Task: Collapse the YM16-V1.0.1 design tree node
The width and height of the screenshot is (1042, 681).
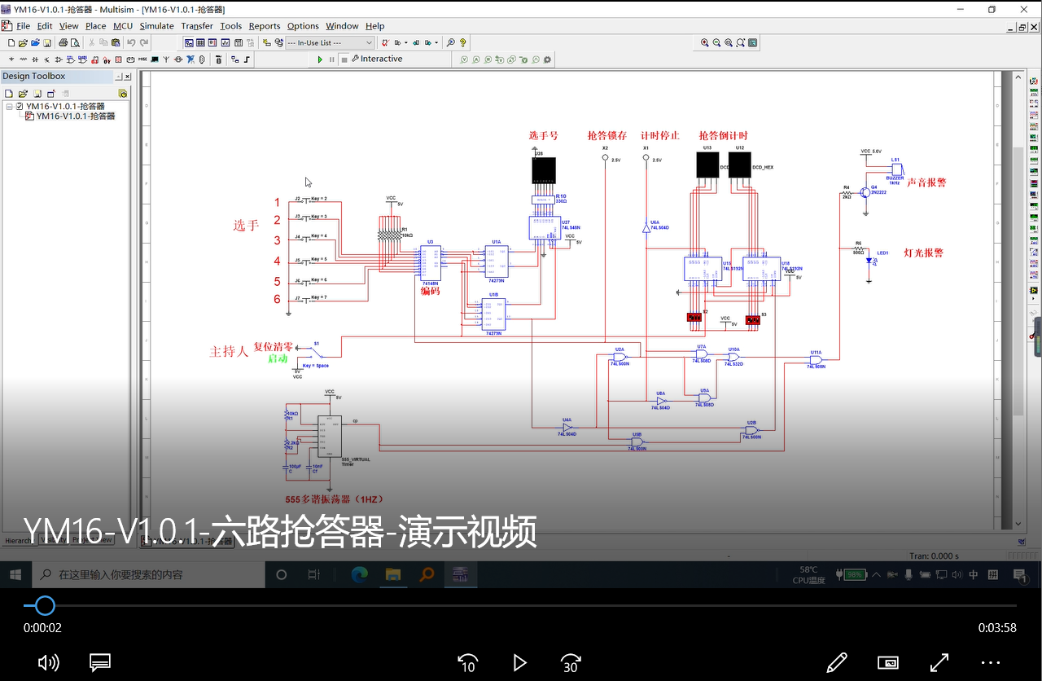Action: [x=8, y=106]
